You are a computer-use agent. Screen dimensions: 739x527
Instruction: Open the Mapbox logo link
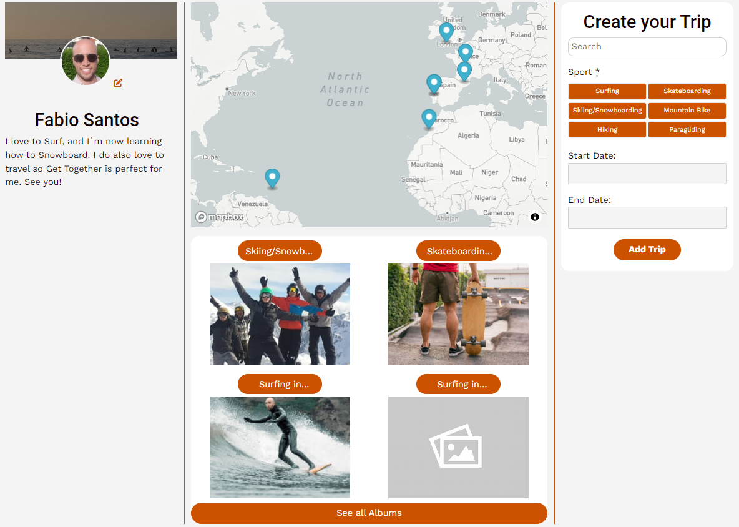click(x=219, y=217)
